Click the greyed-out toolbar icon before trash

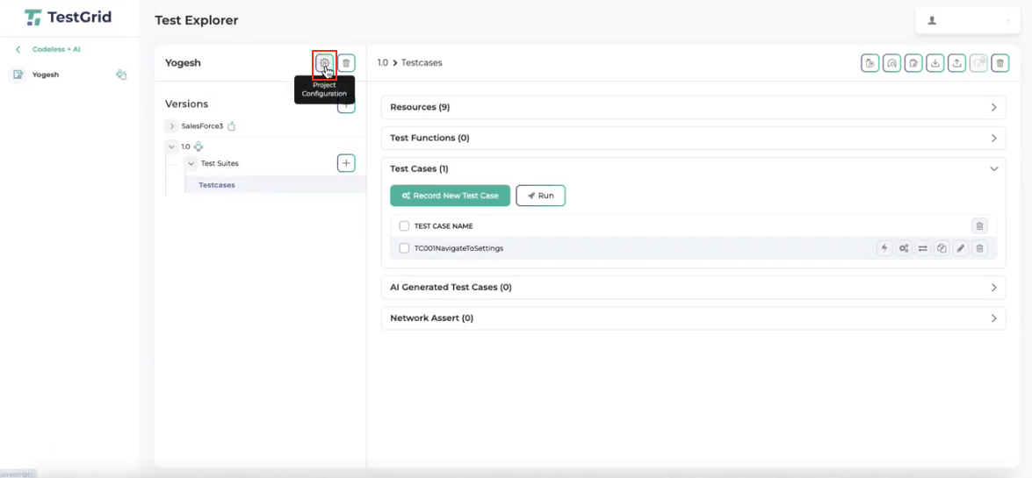[978, 63]
